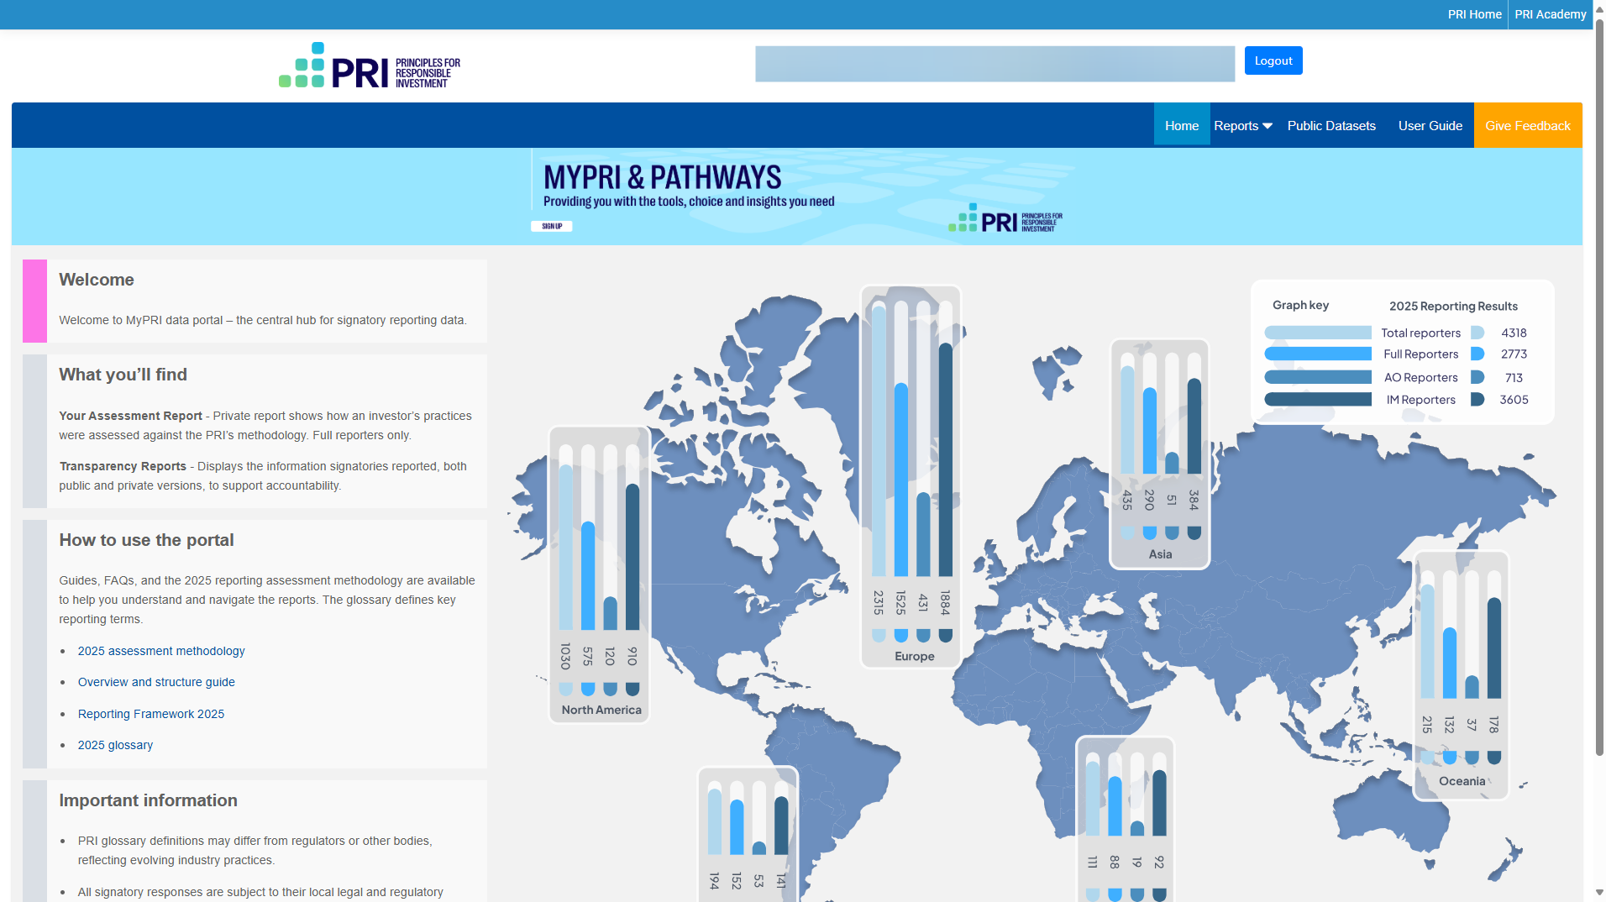Open the User Guide menu item
The image size is (1606, 902).
click(x=1430, y=126)
